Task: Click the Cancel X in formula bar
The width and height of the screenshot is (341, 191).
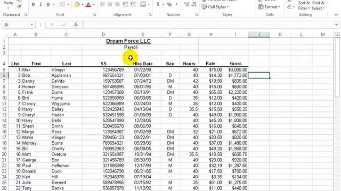Action: pos(52,25)
